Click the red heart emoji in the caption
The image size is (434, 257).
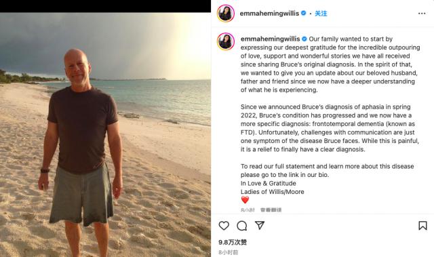pos(245,200)
